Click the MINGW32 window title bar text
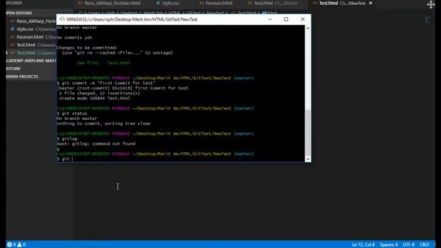Viewport: 441px width, 248px height. coord(132,19)
